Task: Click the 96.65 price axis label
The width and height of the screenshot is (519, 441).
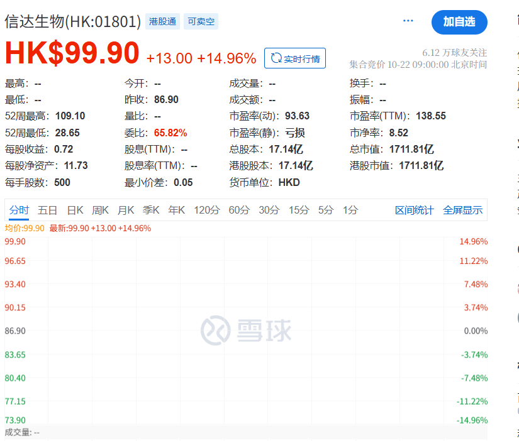Action: click(x=15, y=261)
